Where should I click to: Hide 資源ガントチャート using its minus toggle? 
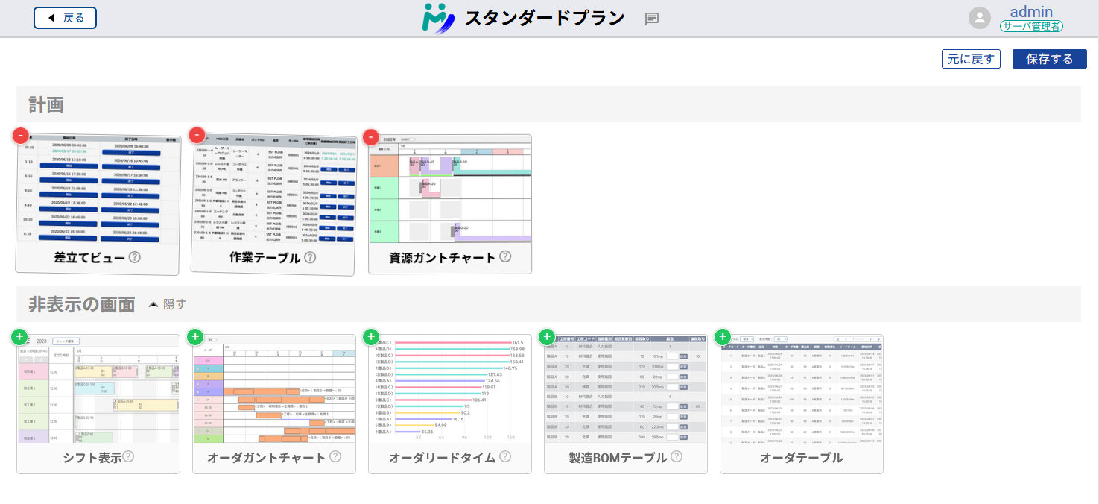[370, 137]
